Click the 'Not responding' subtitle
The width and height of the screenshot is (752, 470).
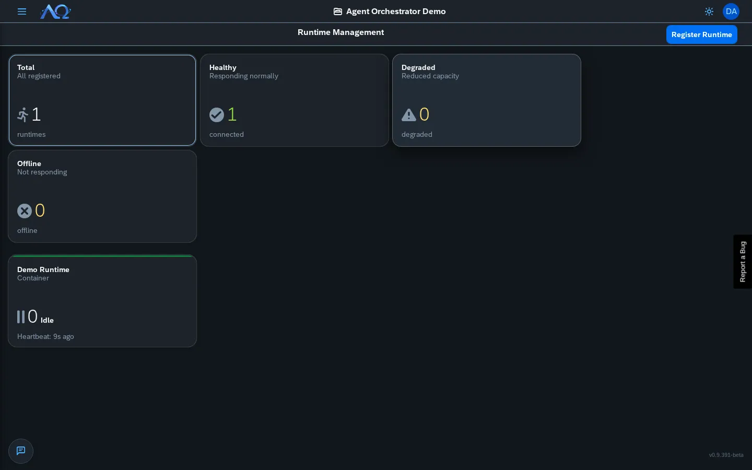(42, 172)
